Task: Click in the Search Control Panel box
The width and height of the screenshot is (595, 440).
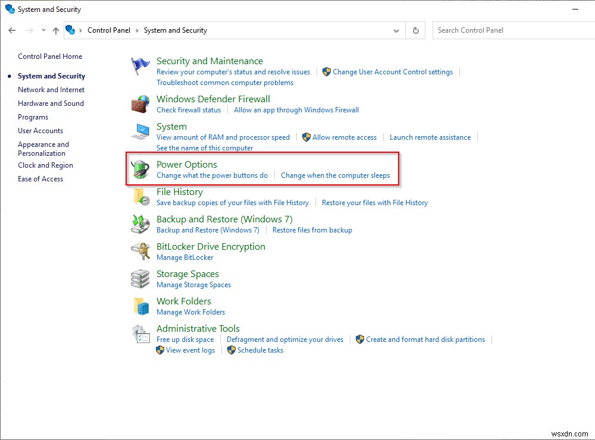Action: point(514,30)
